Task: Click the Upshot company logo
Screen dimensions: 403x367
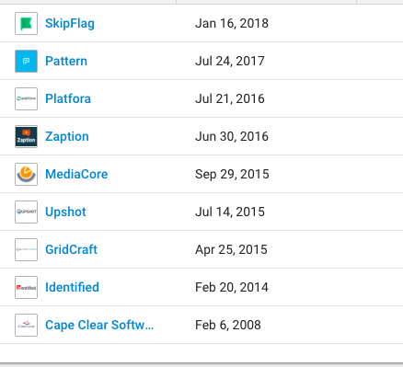Action: coord(26,212)
